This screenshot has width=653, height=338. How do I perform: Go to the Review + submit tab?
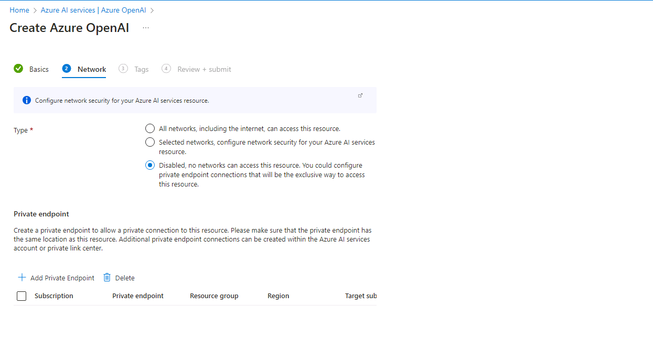pyautogui.click(x=204, y=69)
